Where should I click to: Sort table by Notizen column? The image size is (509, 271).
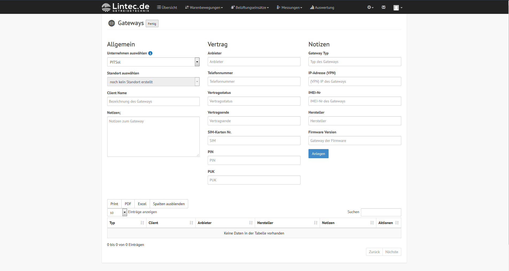(348, 223)
